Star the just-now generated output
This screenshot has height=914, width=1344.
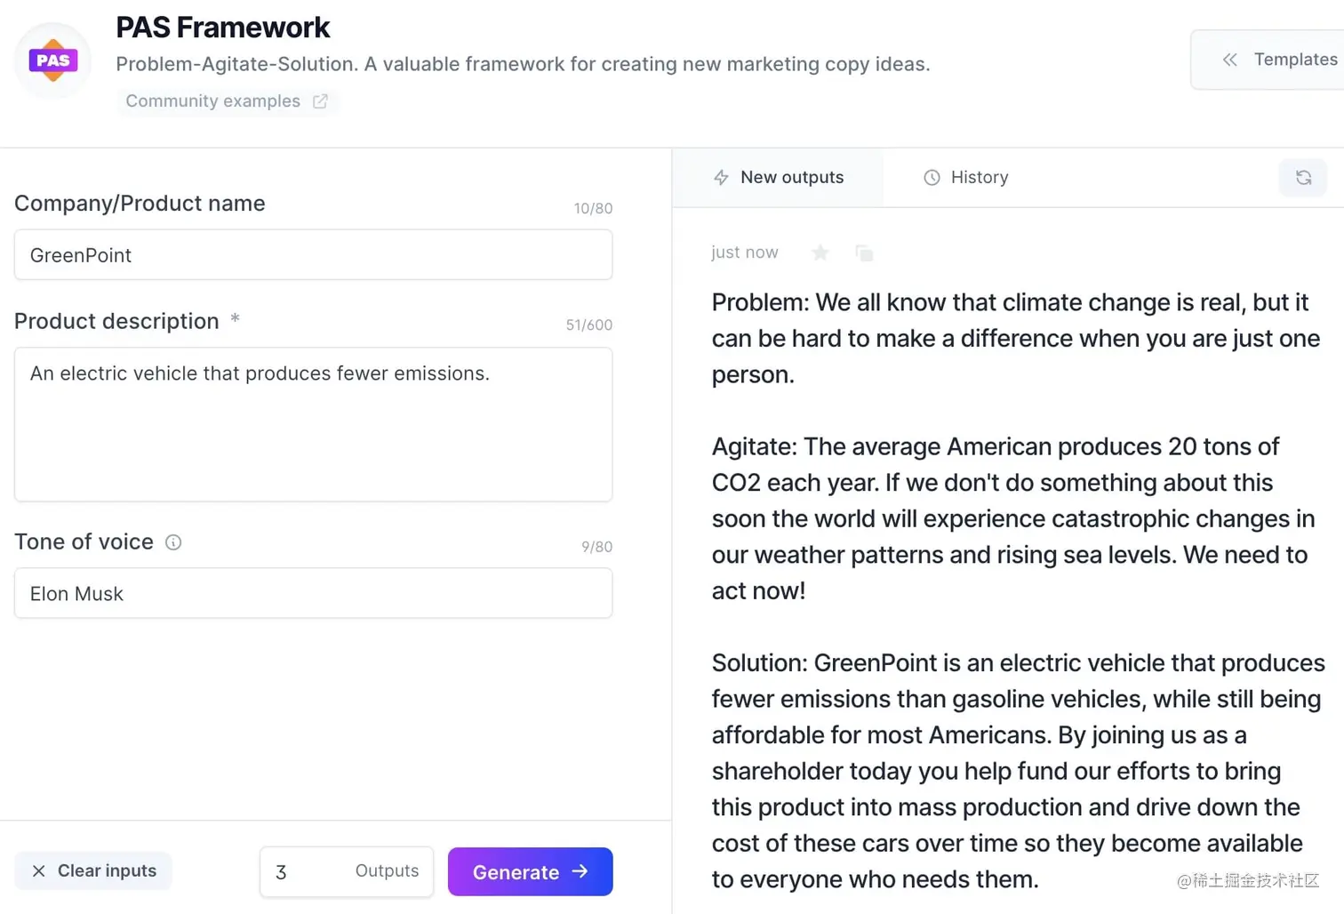click(820, 253)
